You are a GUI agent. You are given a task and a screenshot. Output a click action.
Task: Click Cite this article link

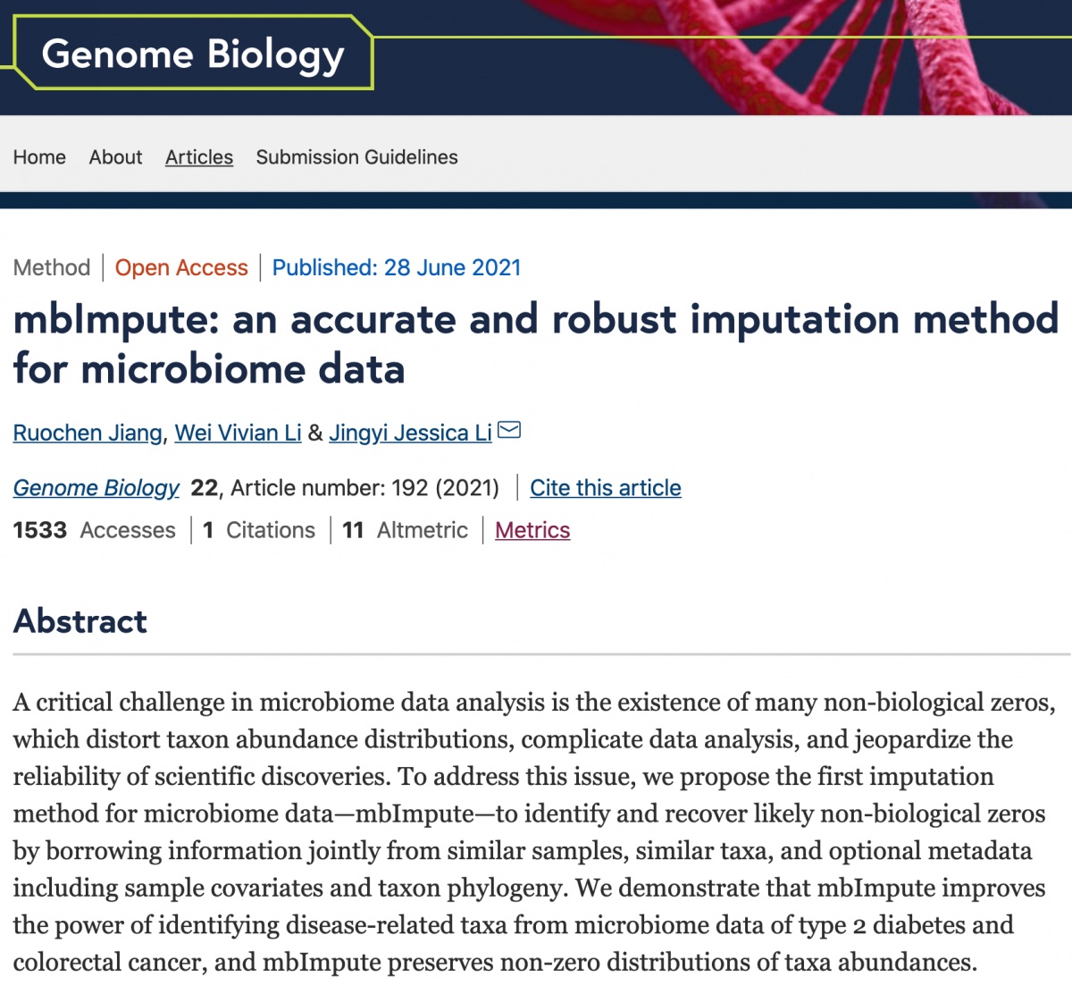coord(606,488)
